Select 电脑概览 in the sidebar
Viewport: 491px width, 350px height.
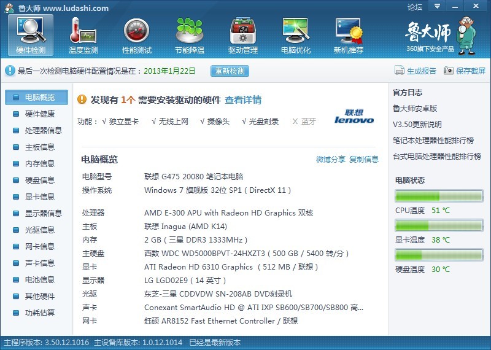click(x=37, y=98)
